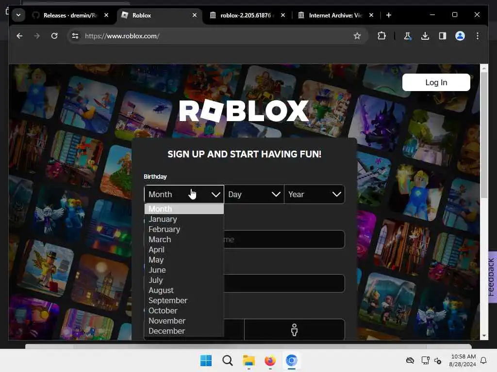Open Firefox from the taskbar
The width and height of the screenshot is (497, 372).
tap(270, 360)
